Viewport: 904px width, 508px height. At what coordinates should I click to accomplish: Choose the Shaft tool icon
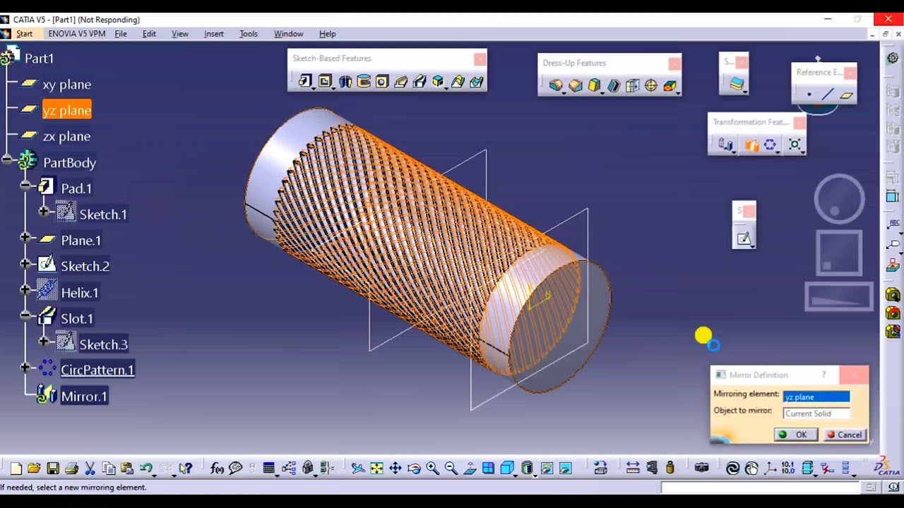345,82
